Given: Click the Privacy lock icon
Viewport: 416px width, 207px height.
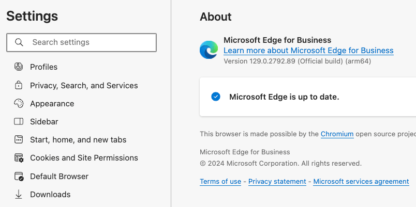Looking at the screenshot, I should (x=19, y=85).
